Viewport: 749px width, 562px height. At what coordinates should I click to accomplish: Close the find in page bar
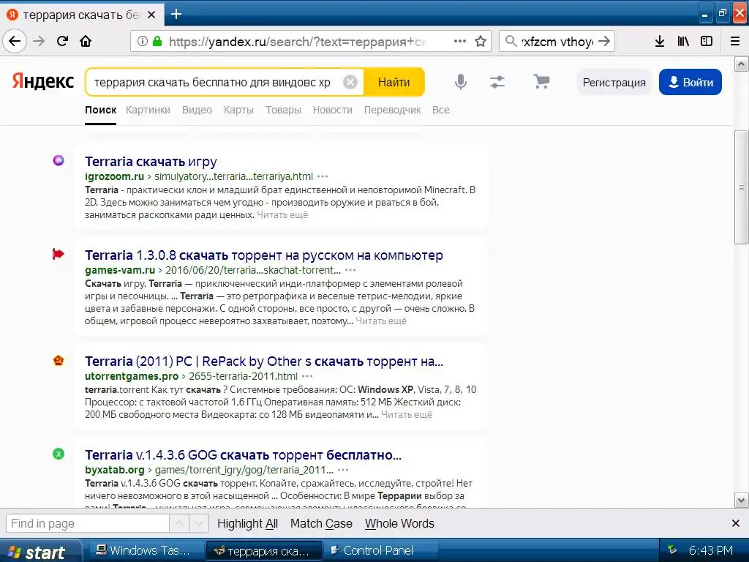(736, 524)
